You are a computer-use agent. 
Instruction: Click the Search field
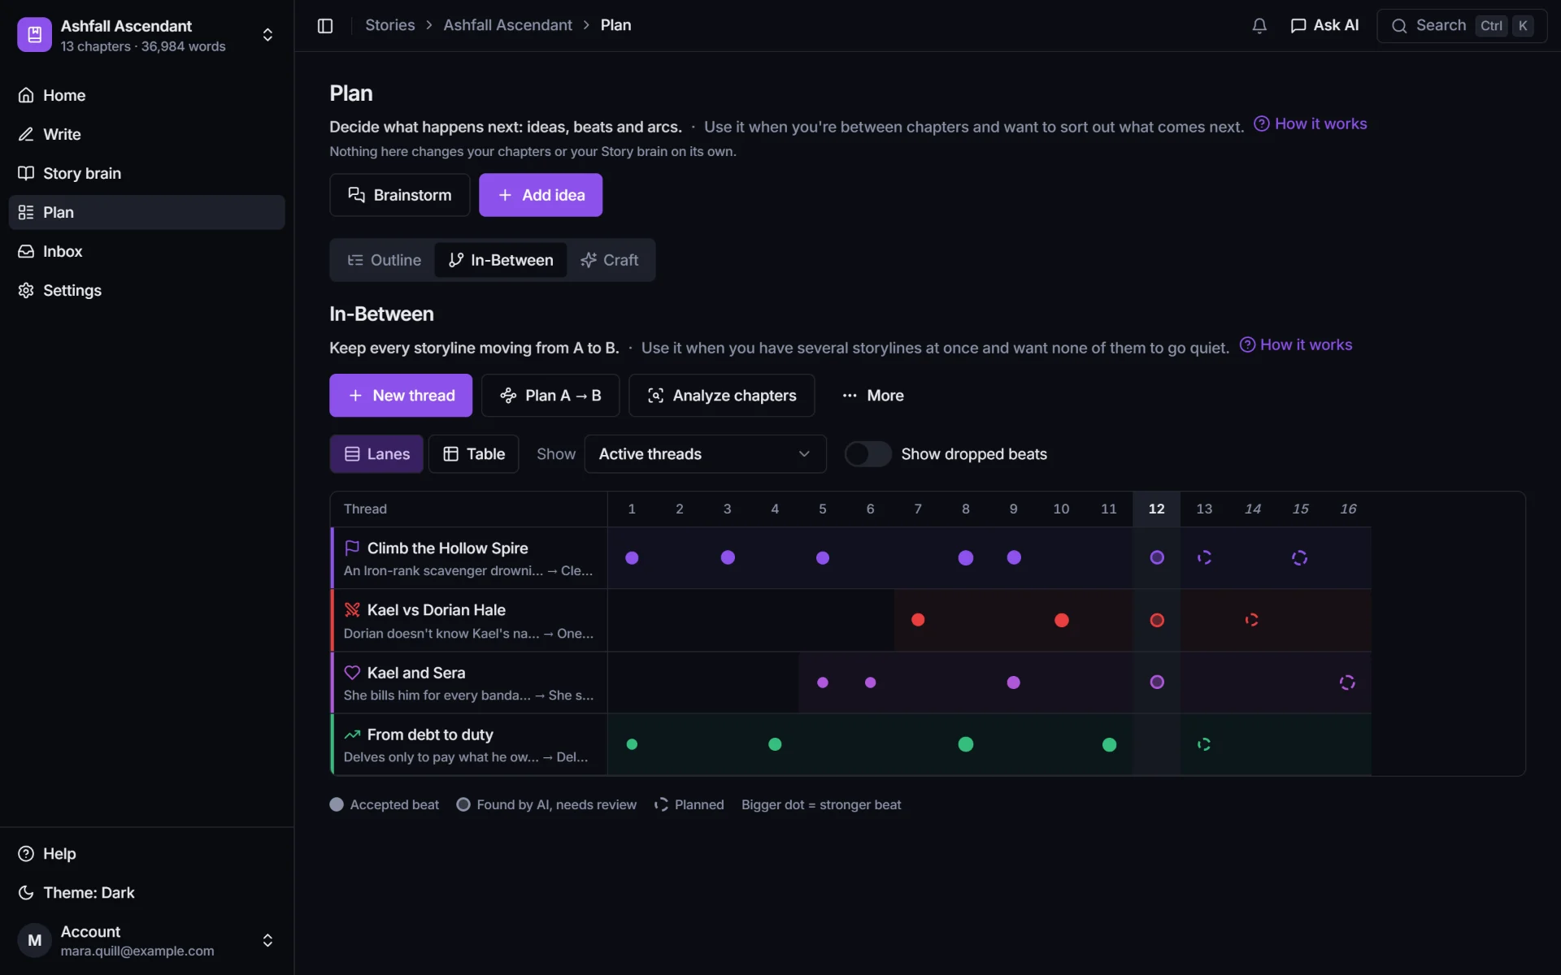pos(1462,26)
